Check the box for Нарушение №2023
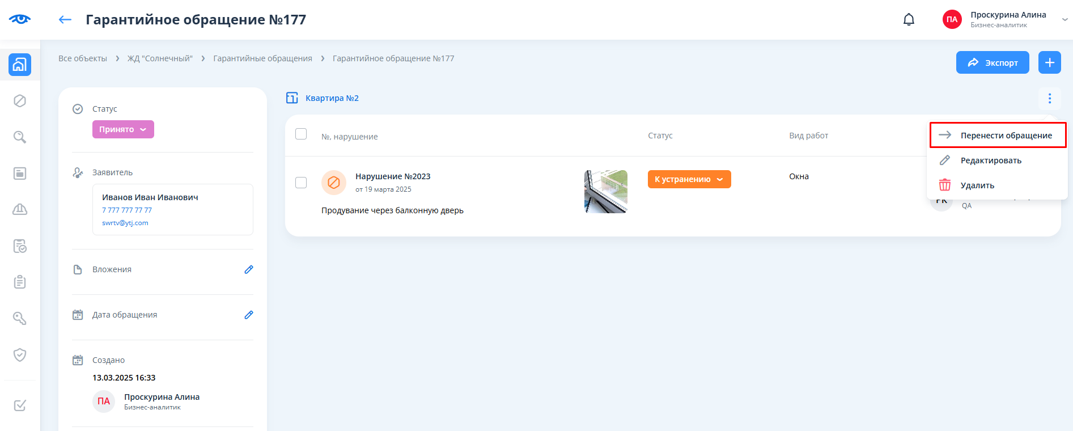 point(301,183)
